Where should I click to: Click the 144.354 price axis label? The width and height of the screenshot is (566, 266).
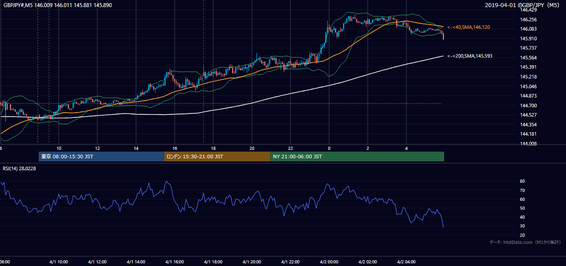(529, 125)
